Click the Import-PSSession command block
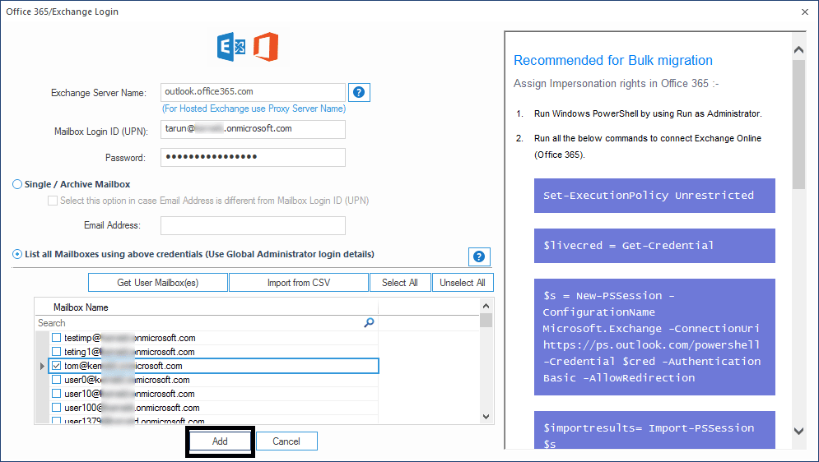This screenshot has width=819, height=462. point(654,430)
